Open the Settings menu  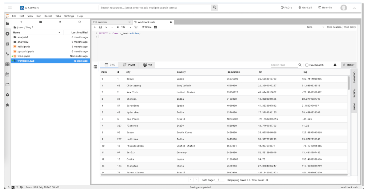coord(69,16)
